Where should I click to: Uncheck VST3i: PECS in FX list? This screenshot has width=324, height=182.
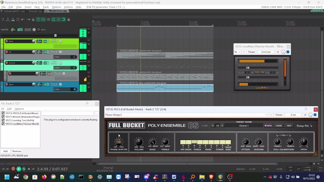pyautogui.click(x=3, y=113)
